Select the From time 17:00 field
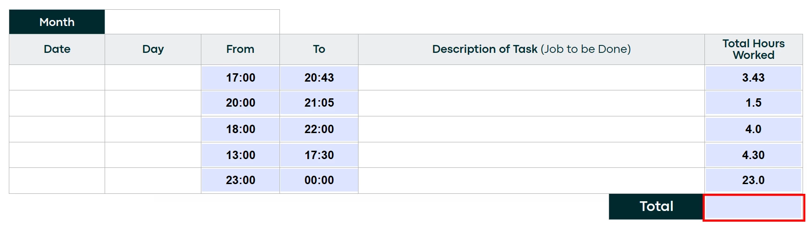810x230 pixels. [240, 78]
